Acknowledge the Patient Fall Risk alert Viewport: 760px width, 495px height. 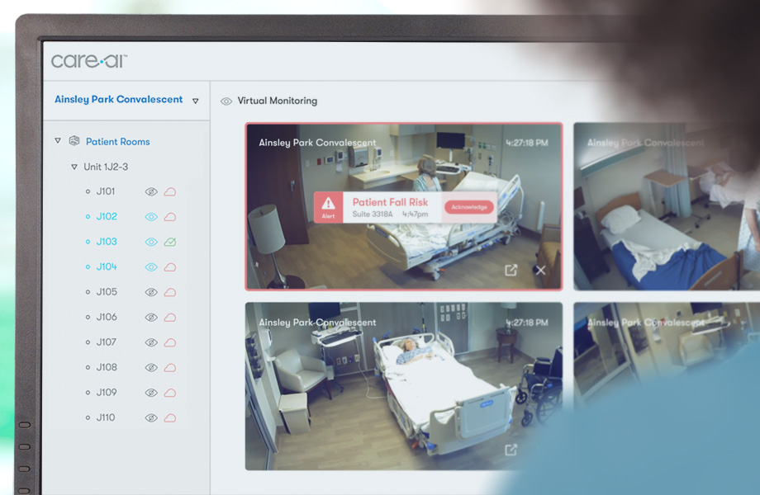pos(469,207)
